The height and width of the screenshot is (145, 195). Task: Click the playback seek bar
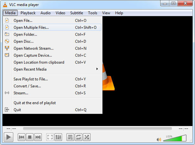[97, 129]
